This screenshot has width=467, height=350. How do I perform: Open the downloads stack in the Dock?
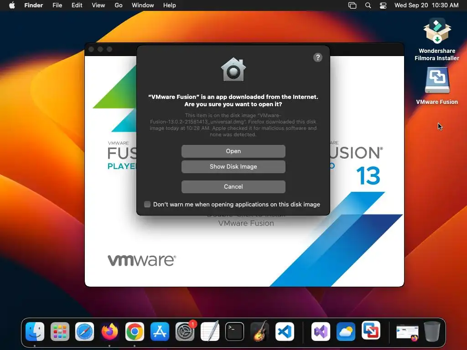(407, 332)
